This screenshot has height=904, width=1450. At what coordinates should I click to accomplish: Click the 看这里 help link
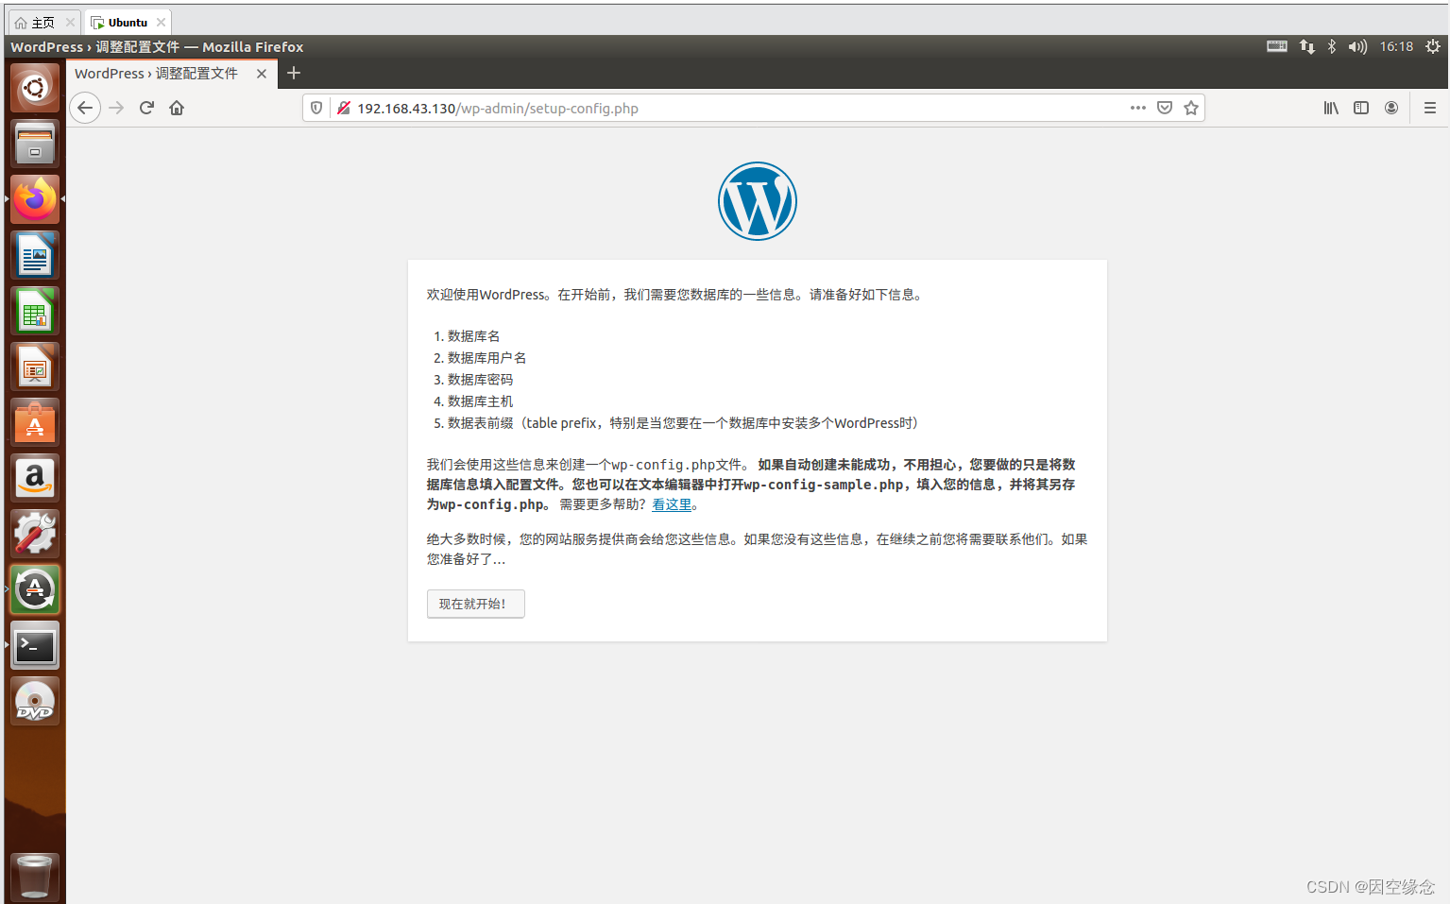pyautogui.click(x=670, y=503)
